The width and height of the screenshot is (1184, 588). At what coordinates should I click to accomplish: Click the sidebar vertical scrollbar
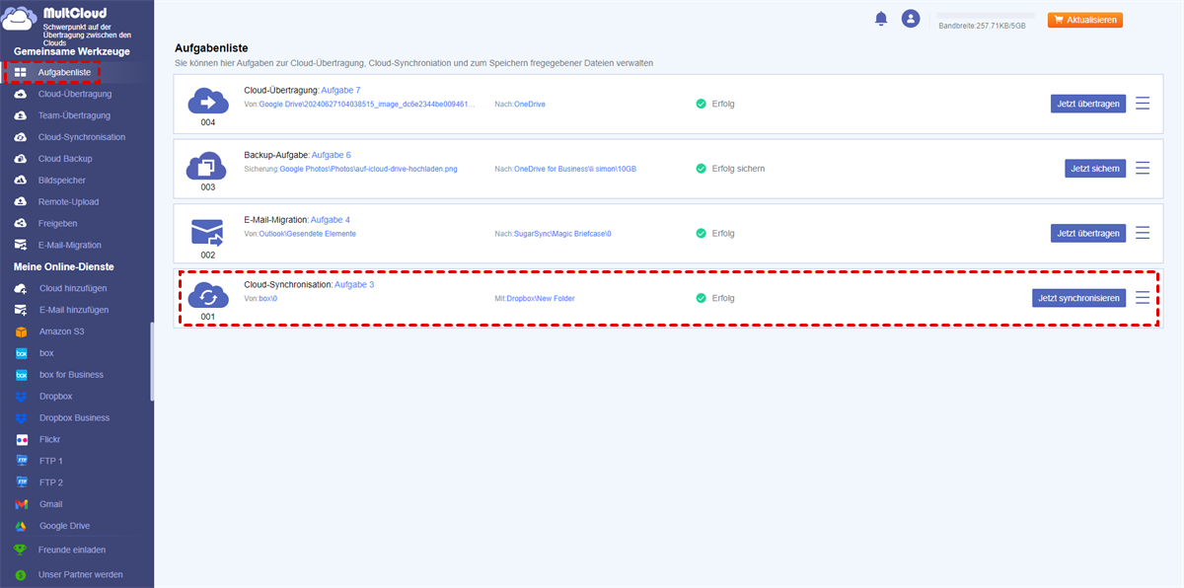[x=152, y=360]
